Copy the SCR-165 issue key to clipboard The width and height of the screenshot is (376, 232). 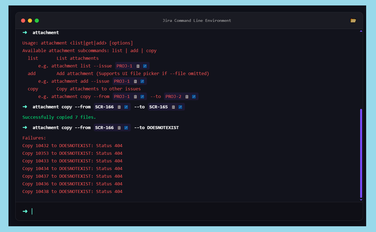173,107
